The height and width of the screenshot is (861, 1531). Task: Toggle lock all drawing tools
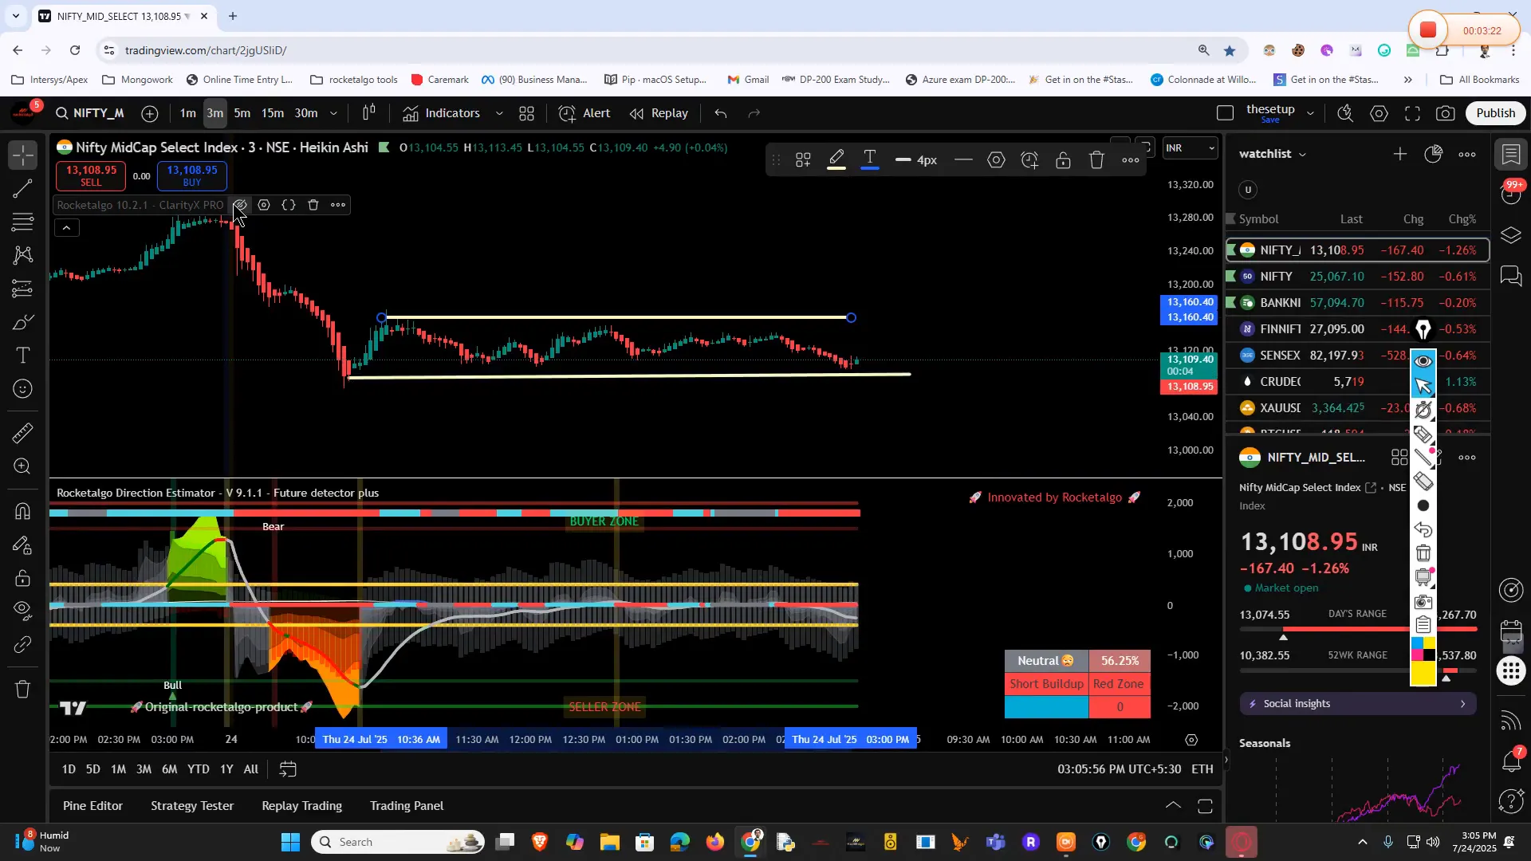point(23,578)
